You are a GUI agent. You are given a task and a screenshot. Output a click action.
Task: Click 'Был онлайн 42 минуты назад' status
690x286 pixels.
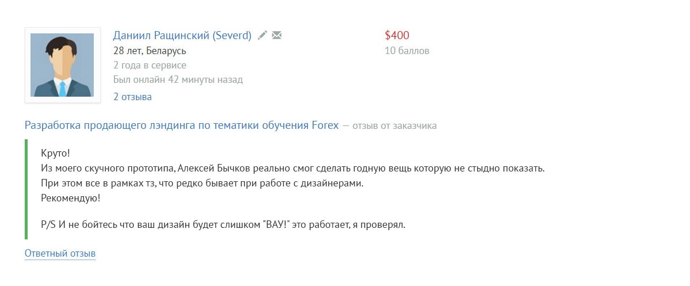coord(178,79)
